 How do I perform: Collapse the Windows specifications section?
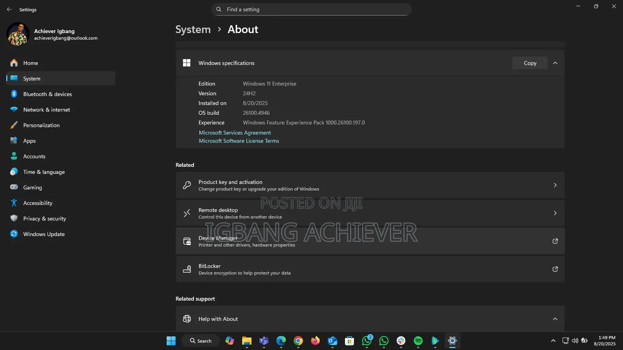coord(555,63)
